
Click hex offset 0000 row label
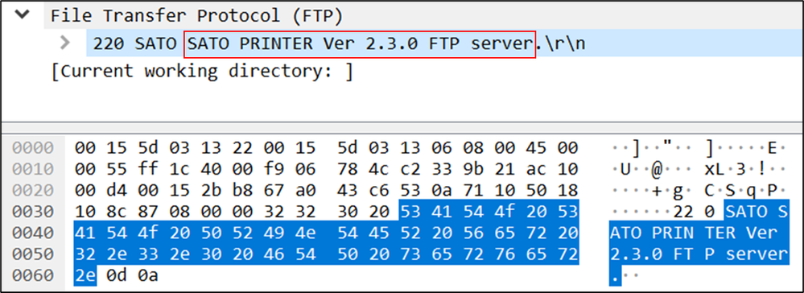pos(33,148)
